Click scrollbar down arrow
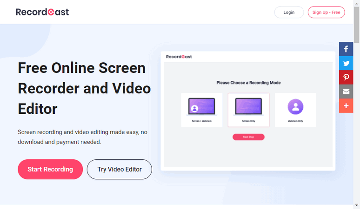This screenshot has height=209, width=360. click(356, 205)
